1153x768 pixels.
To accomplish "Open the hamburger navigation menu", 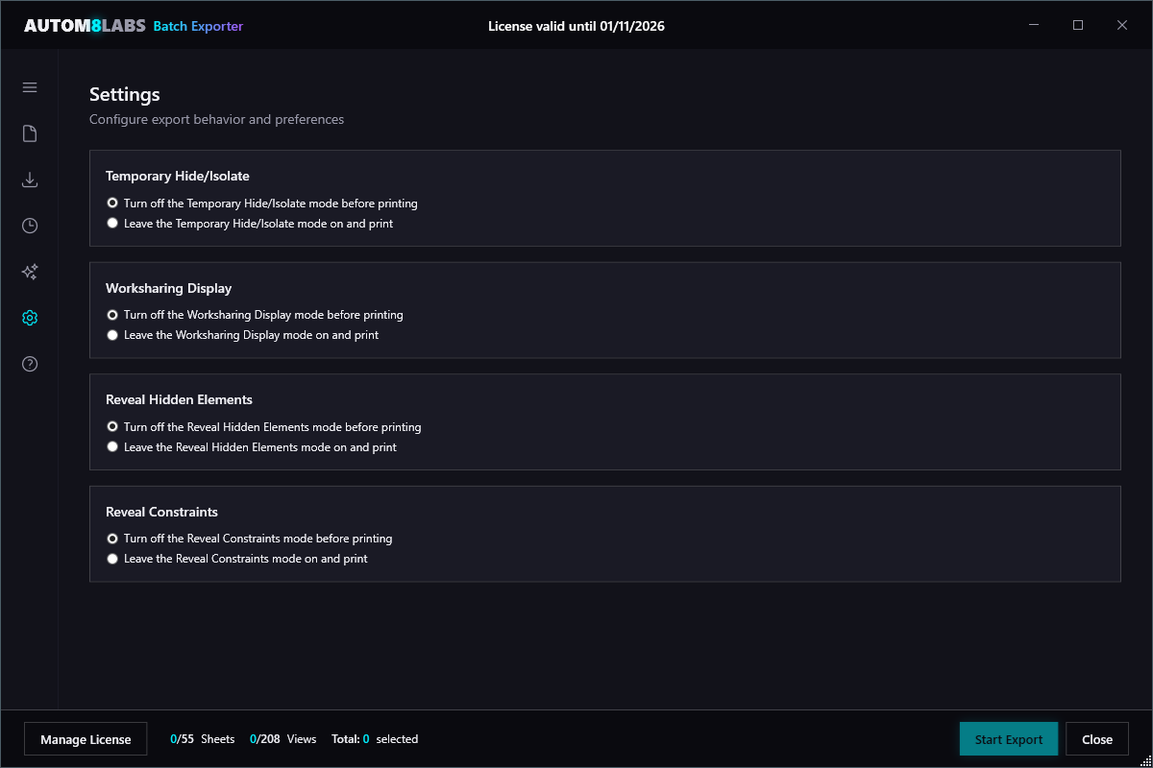I will 29,86.
